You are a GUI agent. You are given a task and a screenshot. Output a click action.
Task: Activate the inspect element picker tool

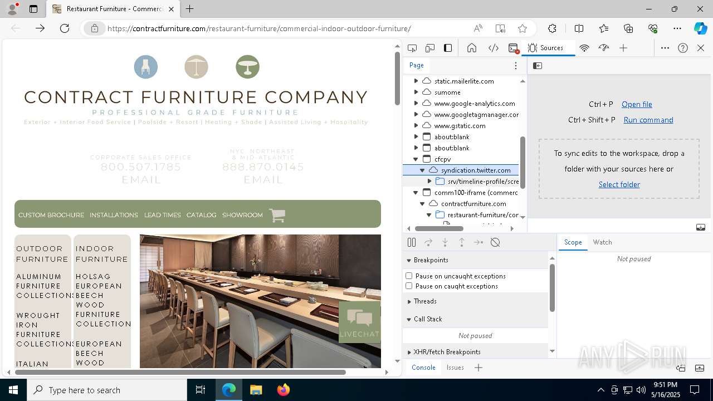tap(412, 48)
